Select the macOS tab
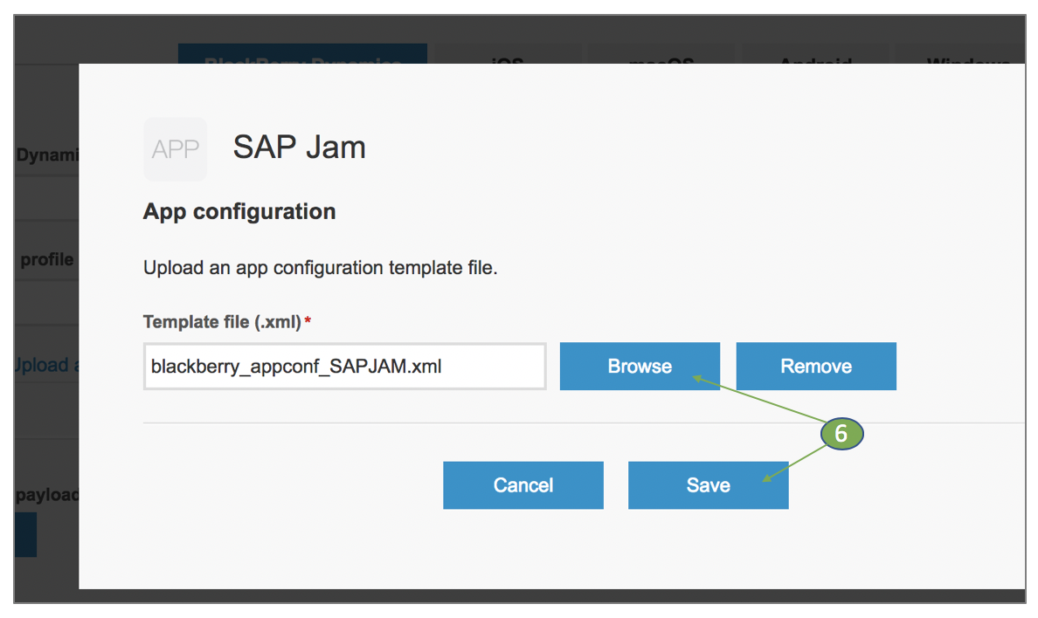 coord(661,55)
